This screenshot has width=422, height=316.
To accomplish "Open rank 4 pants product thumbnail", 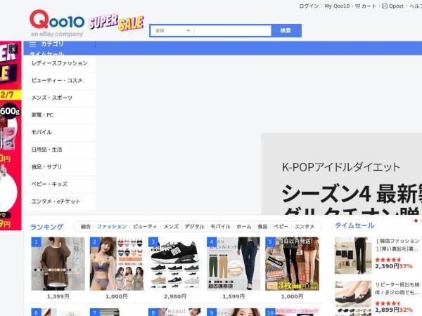I will [234, 263].
